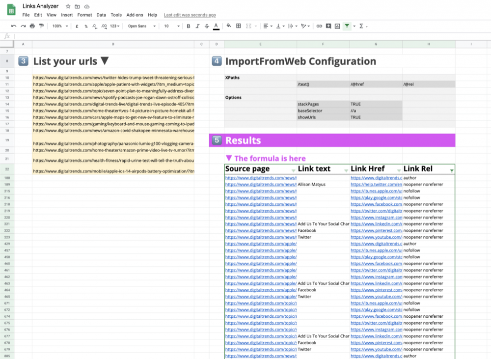Open source page link in row 188

coord(261,178)
